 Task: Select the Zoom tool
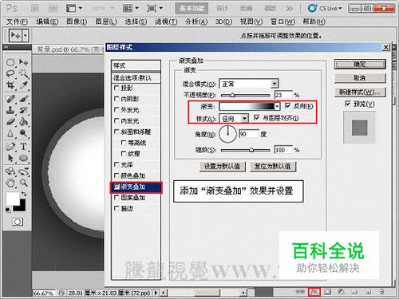[x=23, y=183]
